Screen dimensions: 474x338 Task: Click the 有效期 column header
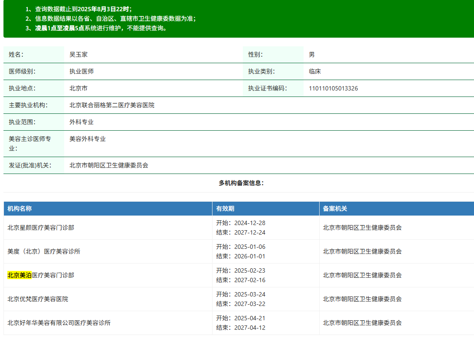point(225,209)
